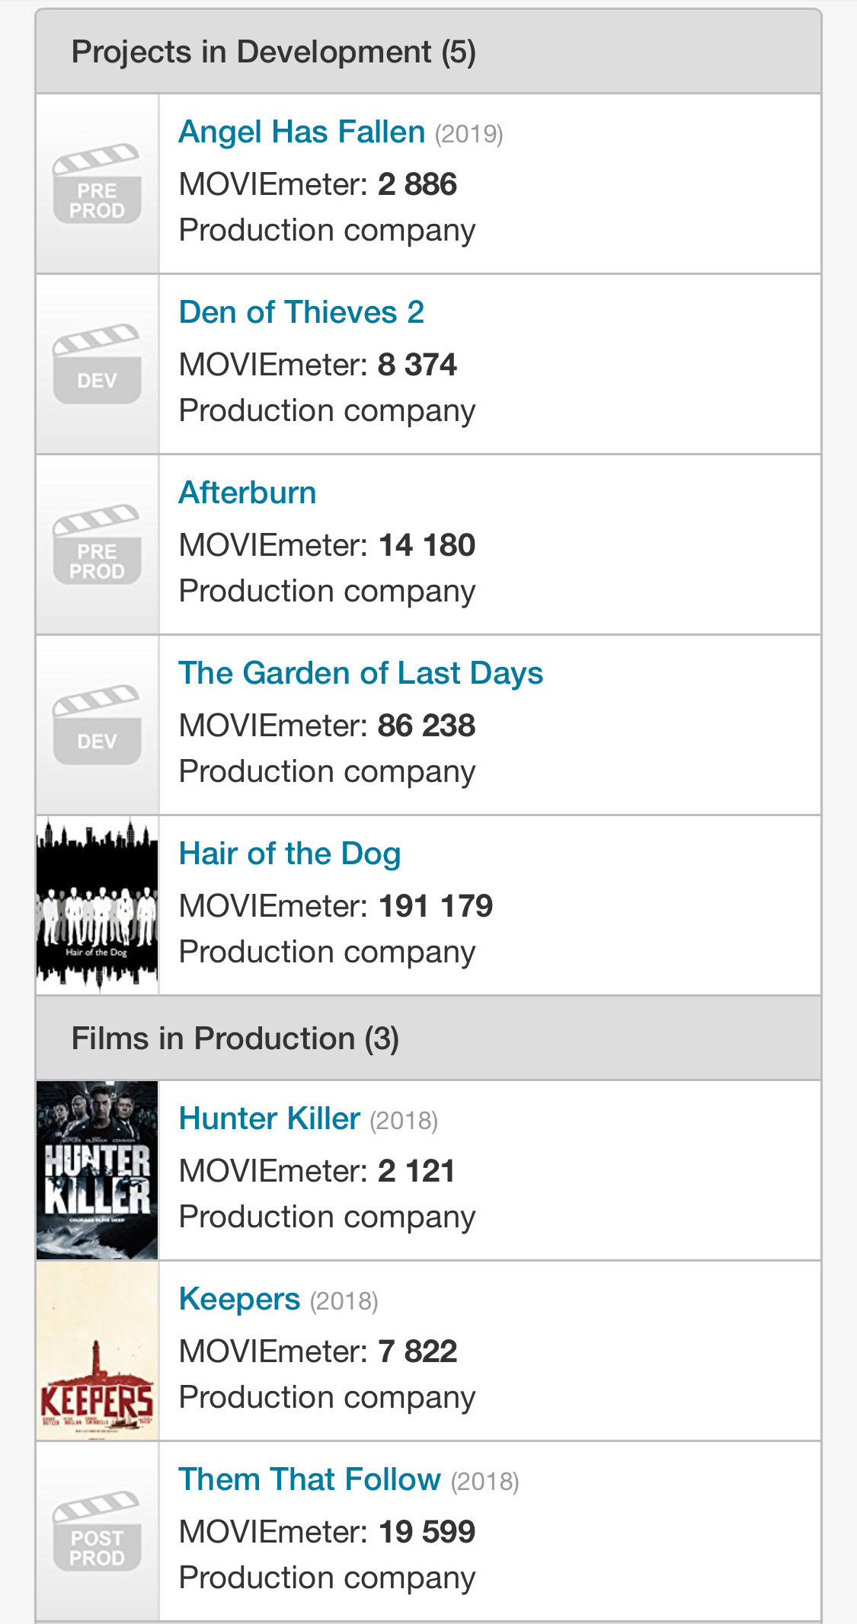Open the Den of Thieves 2 link
The image size is (857, 1624).
click(x=302, y=313)
